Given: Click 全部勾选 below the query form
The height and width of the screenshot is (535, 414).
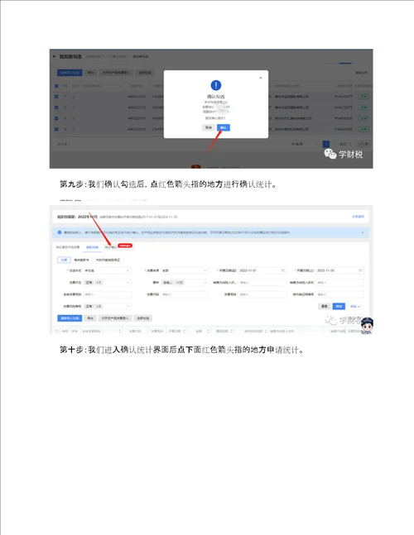Looking at the screenshot, I should coord(143,318).
